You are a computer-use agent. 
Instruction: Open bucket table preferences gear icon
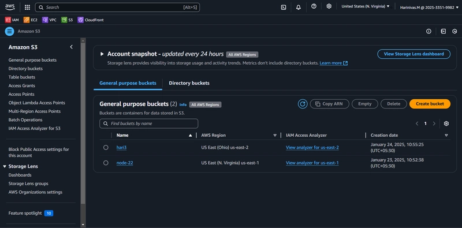coord(446,124)
